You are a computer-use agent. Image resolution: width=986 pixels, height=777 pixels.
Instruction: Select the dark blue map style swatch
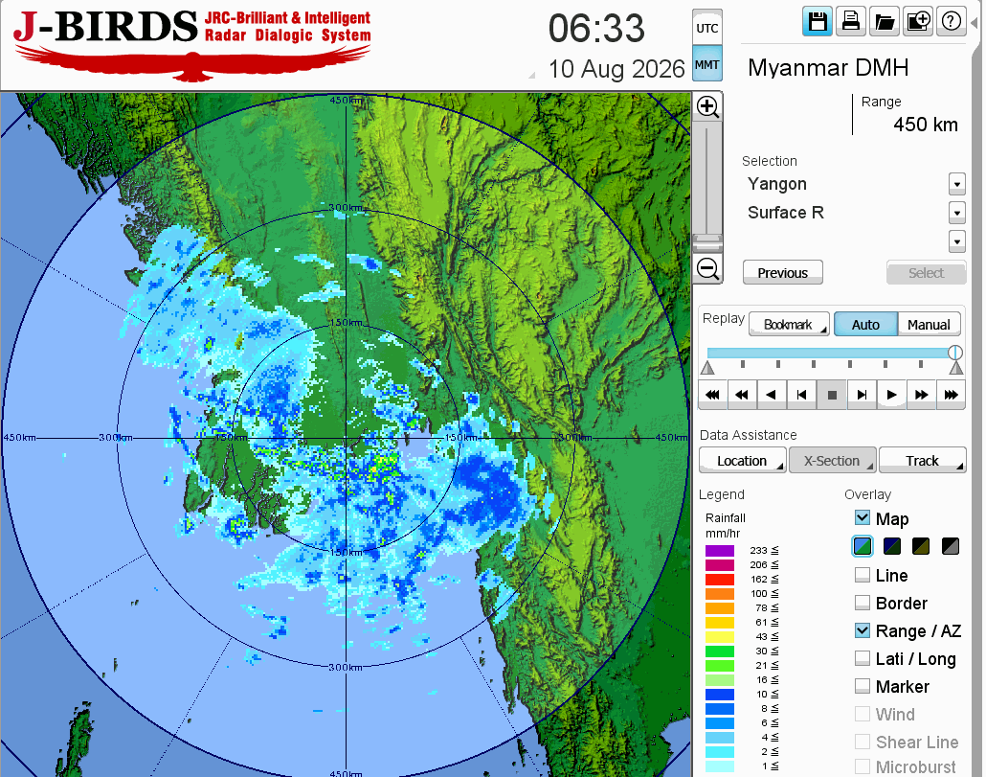891,546
